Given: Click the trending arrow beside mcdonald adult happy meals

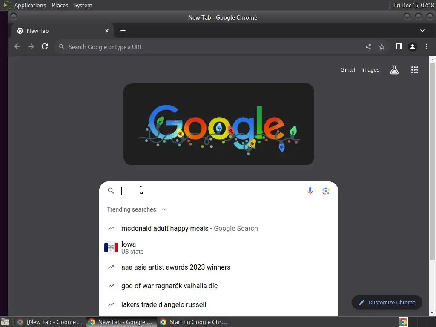Looking at the screenshot, I should click(111, 228).
